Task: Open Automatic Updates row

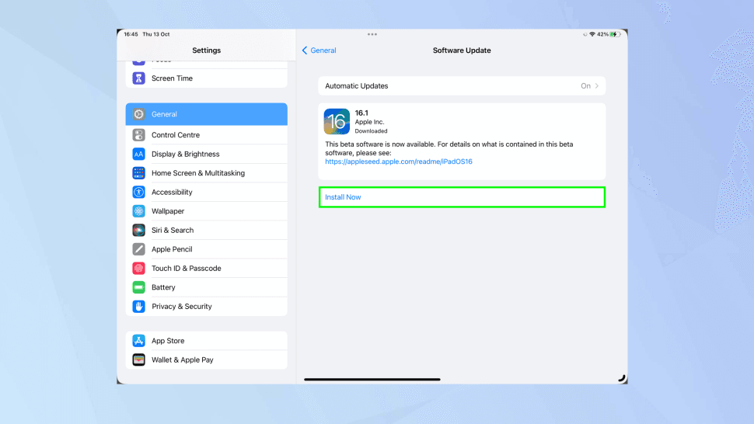Action: (462, 86)
